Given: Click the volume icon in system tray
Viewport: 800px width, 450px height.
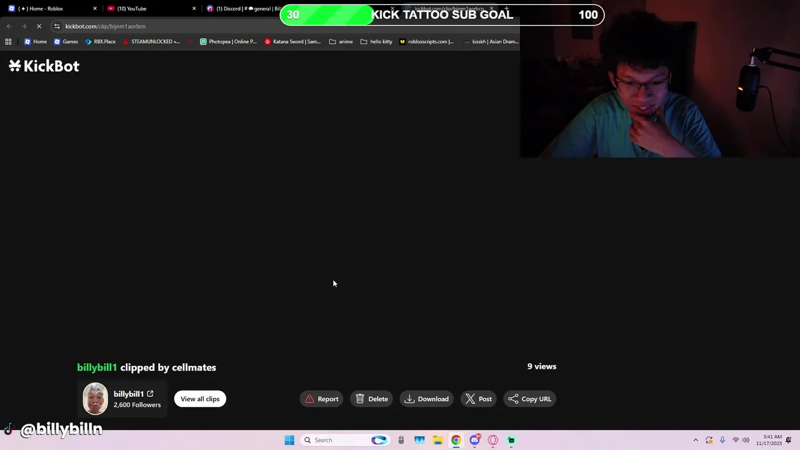Looking at the screenshot, I should pyautogui.click(x=746, y=440).
